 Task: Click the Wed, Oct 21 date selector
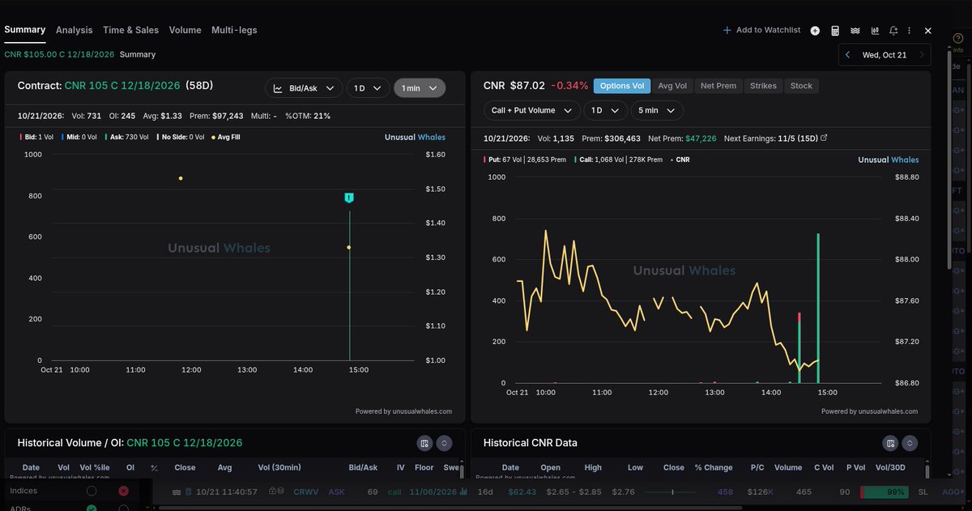coord(884,55)
